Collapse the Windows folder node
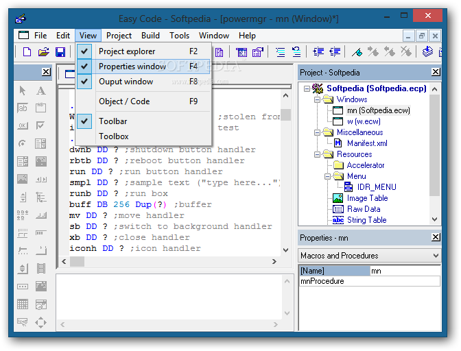This screenshot has width=461, height=351. coord(317,99)
